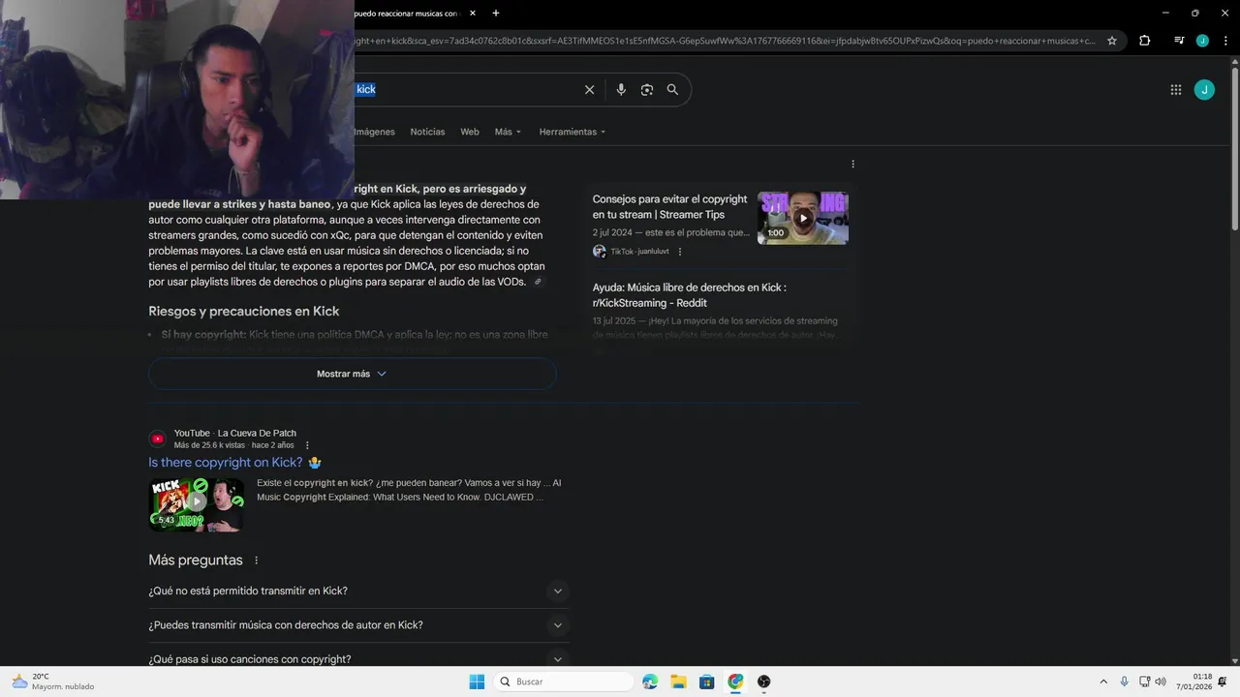The image size is (1240, 697).
Task: Open the Chrome profile avatar
Action: pos(1202,41)
